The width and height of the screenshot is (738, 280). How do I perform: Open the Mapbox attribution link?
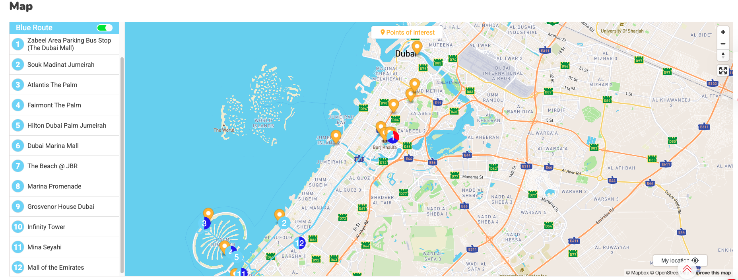(x=637, y=273)
